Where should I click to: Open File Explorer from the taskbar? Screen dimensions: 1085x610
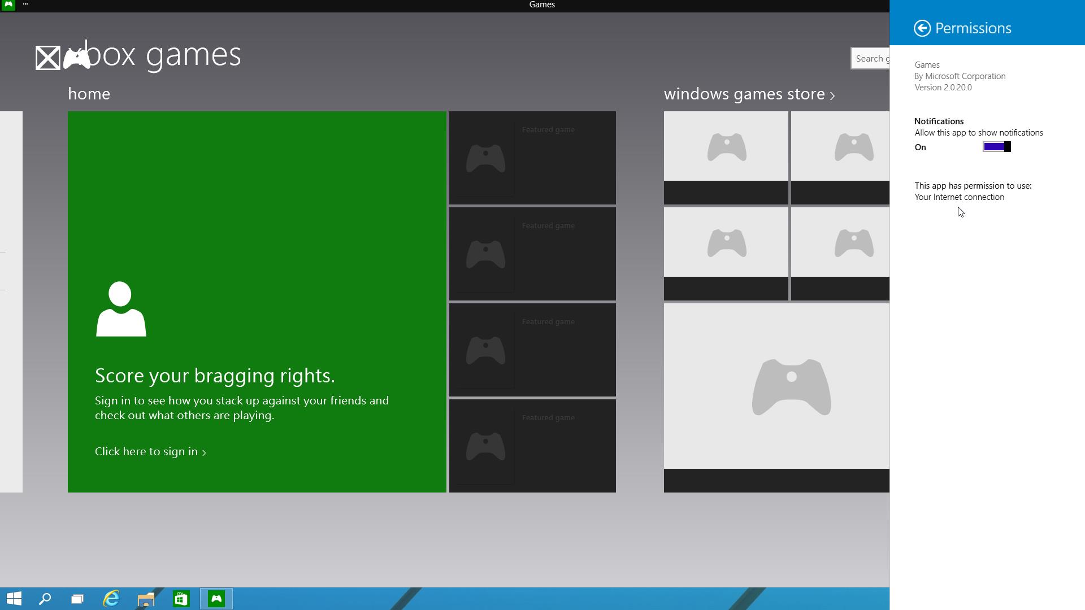(146, 599)
